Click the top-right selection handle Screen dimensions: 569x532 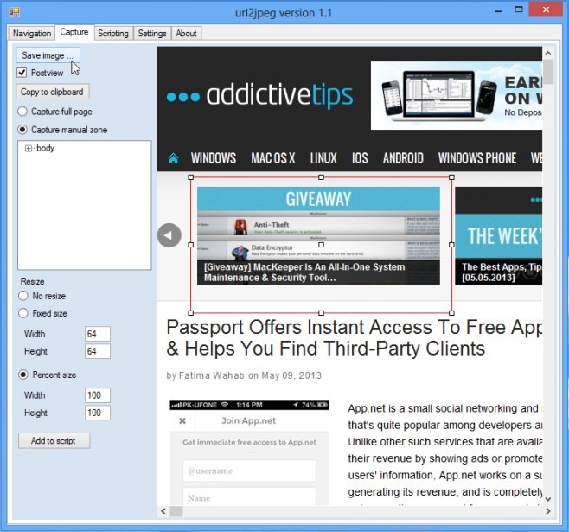[x=451, y=177]
